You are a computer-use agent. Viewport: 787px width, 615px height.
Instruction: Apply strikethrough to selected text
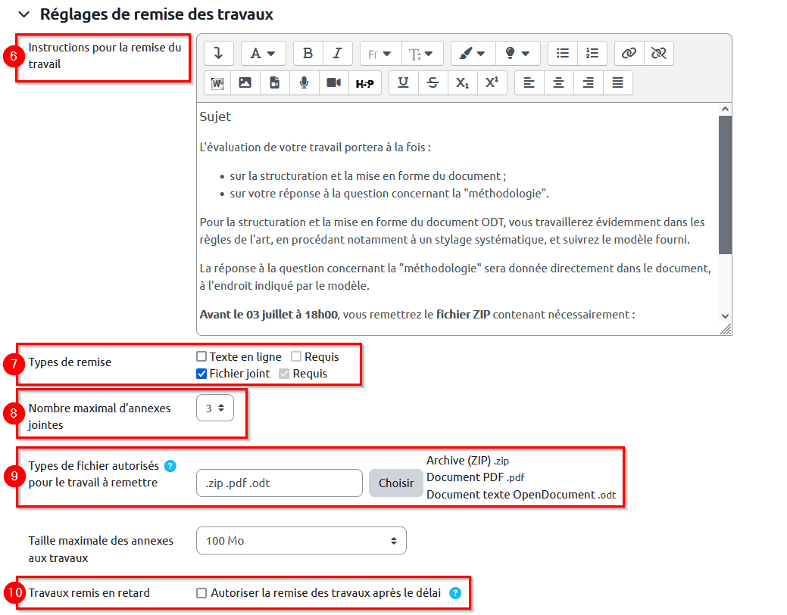click(433, 82)
